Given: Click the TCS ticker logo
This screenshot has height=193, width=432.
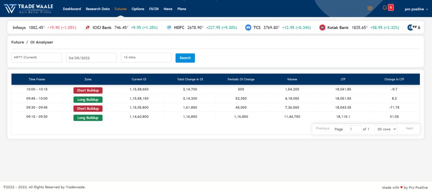Looking at the screenshot, I should [x=248, y=27].
